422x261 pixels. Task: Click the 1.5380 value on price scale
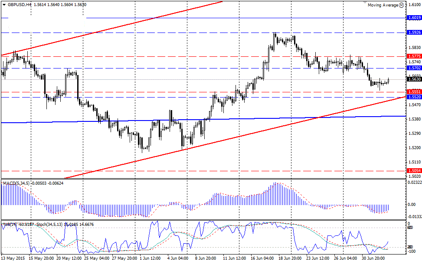[x=415, y=119]
